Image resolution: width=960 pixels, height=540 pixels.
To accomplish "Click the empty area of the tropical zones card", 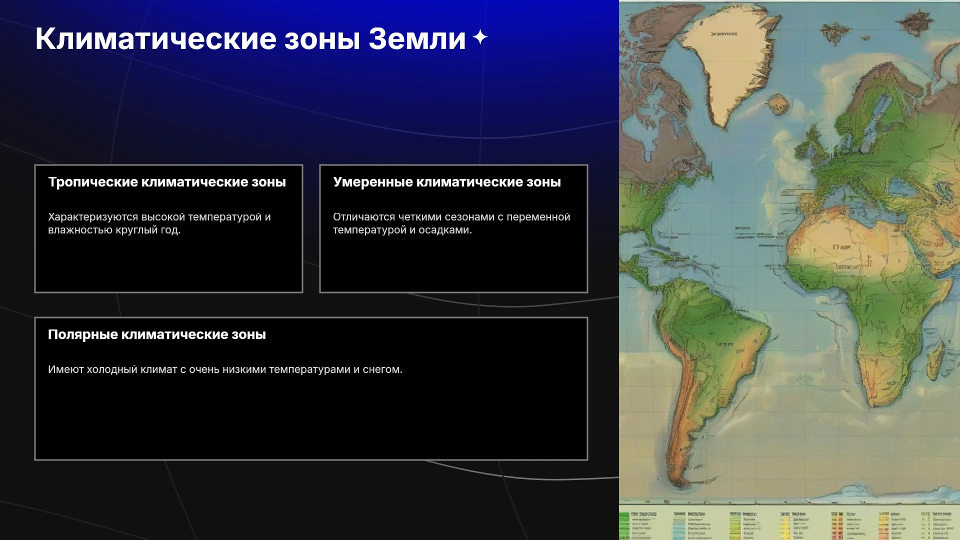I will pyautogui.click(x=168, y=265).
